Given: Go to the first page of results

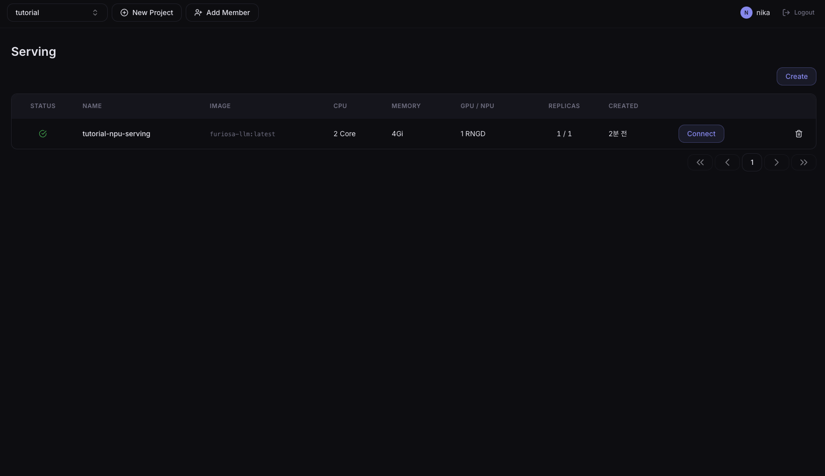Looking at the screenshot, I should pos(700,162).
